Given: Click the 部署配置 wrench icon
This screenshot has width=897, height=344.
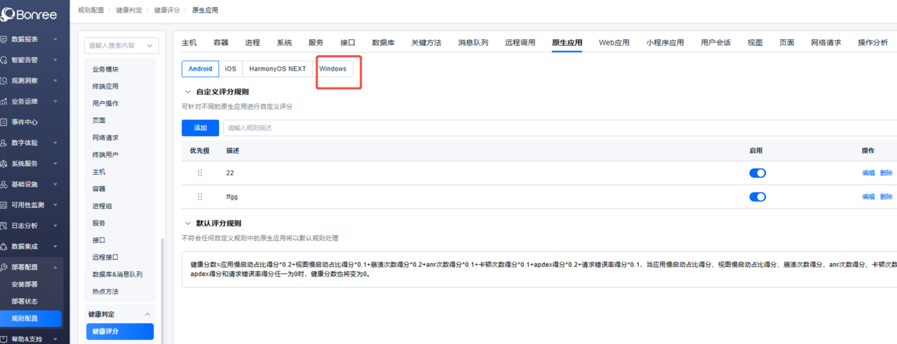Looking at the screenshot, I should click(4, 268).
